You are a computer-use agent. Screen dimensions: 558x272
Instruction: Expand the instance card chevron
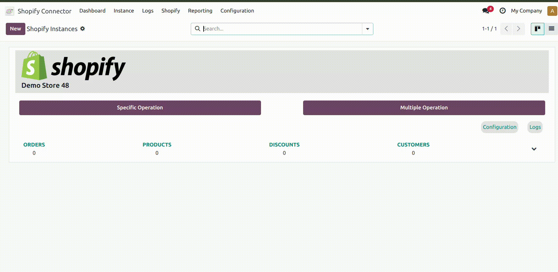(x=534, y=149)
